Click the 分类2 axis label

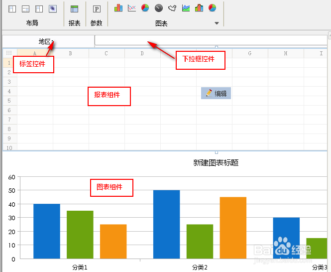[x=200, y=268]
